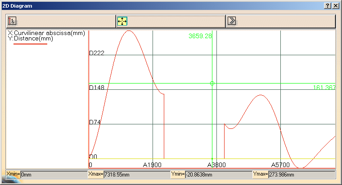Image resolution: width=342 pixels, height=185 pixels.
Task: Click the axis diagram icon in toolbar
Action: click(x=13, y=21)
